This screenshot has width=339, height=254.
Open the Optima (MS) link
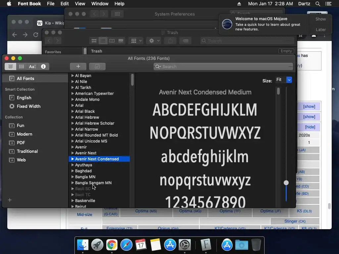point(146,211)
